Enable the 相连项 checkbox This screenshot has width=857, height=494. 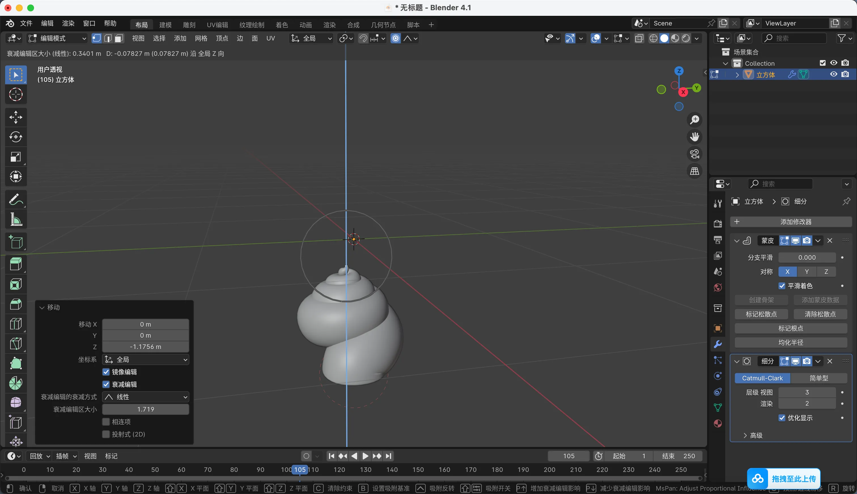(x=106, y=422)
